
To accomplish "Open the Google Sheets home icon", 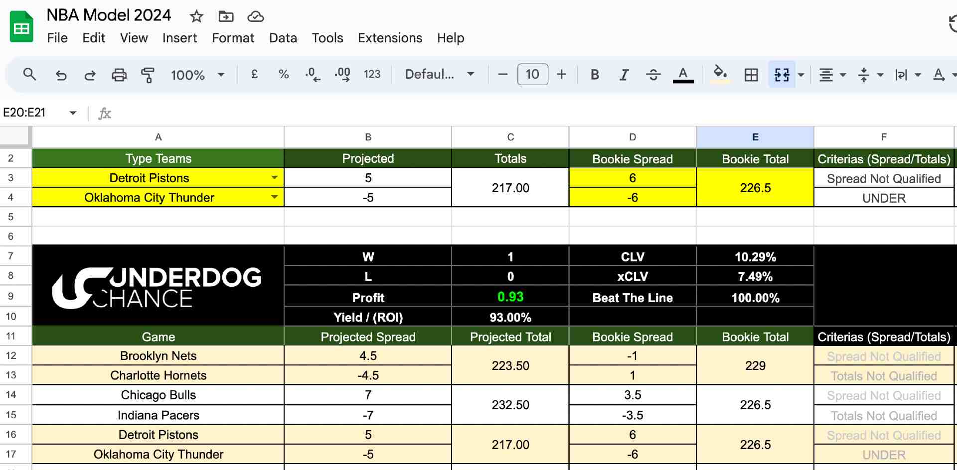I will tap(21, 26).
